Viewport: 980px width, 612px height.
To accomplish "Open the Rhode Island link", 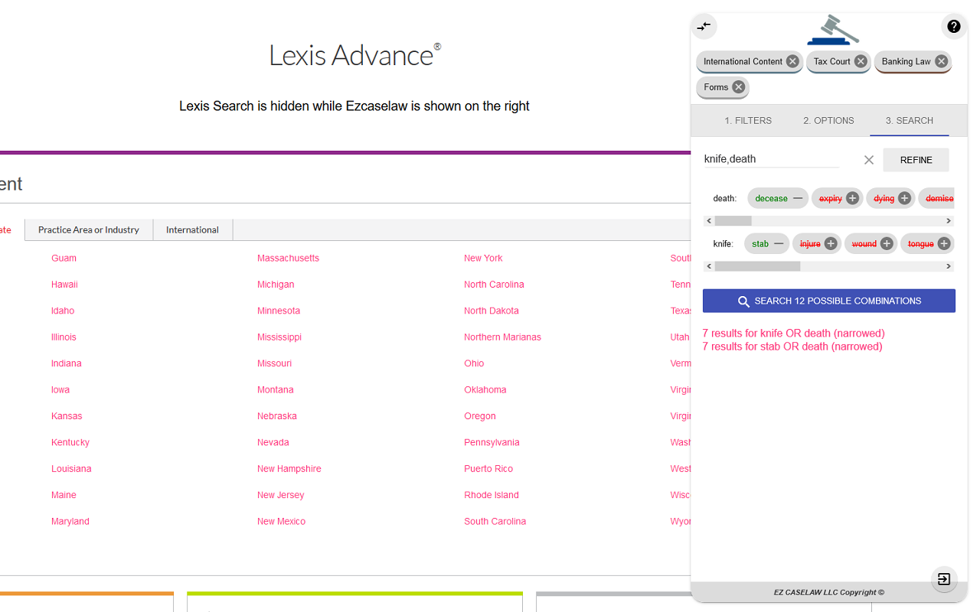I will [492, 495].
